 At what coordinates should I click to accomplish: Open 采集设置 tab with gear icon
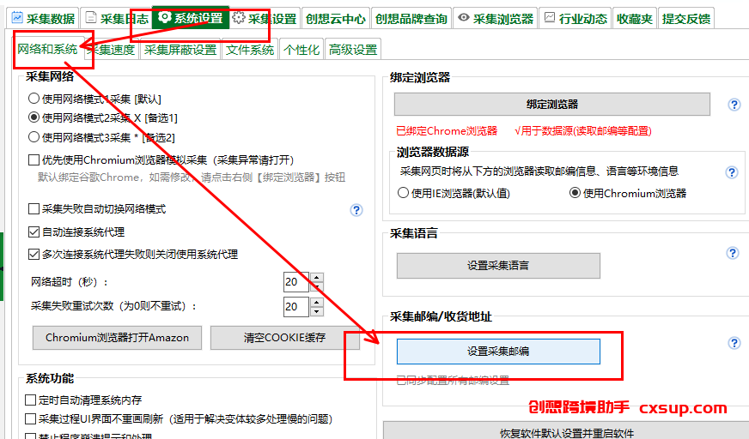tap(265, 19)
